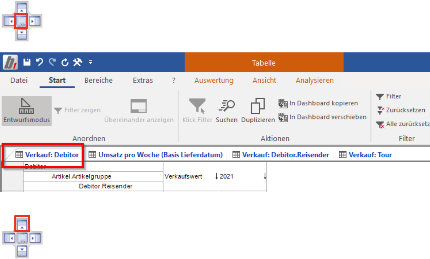This screenshot has width=430, height=259.
Task: Click the Save disk icon in title bar
Action: click(x=27, y=62)
